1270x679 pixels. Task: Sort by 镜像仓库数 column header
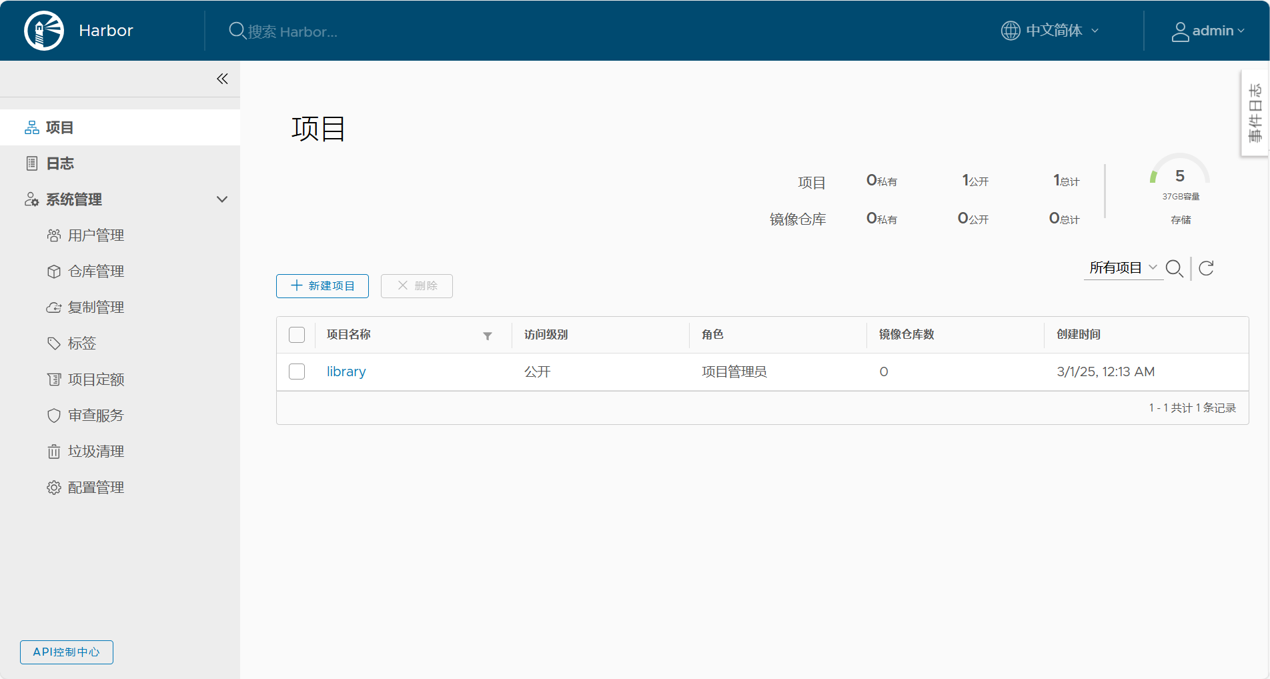(906, 335)
